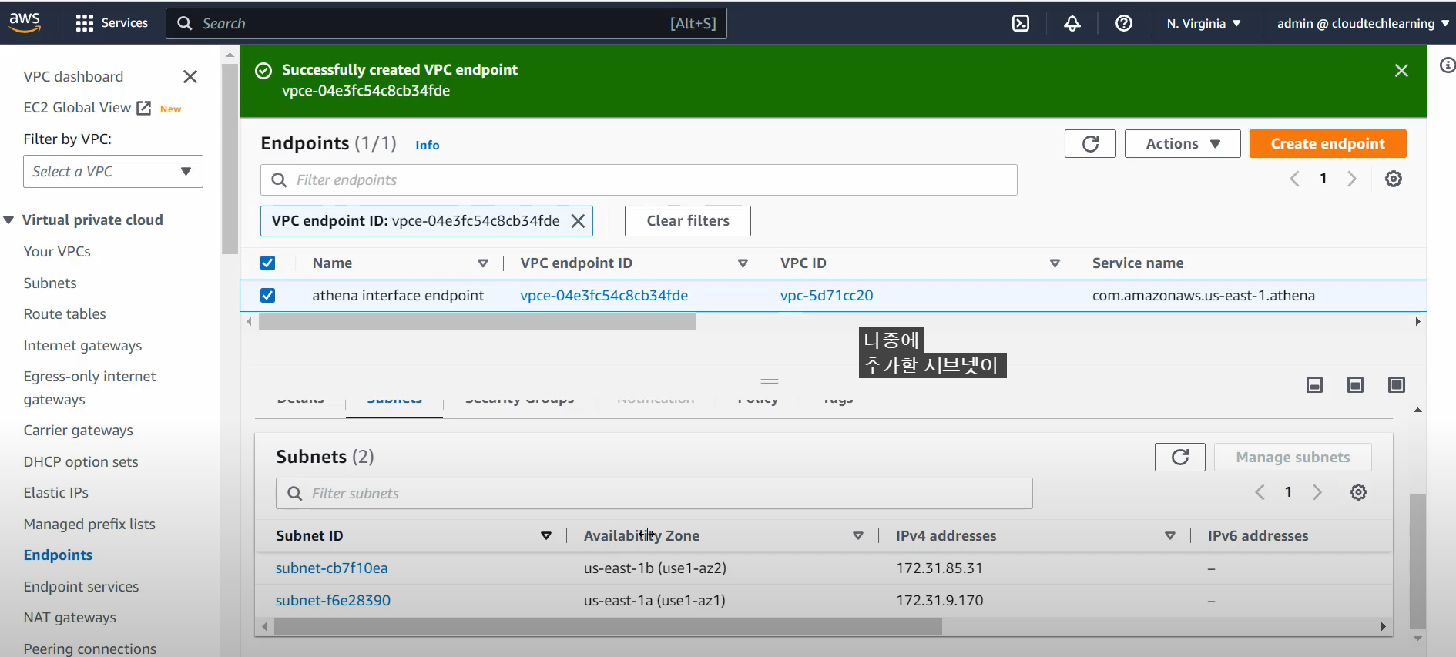Open NAT gateways in the sidebar
Image resolution: width=1456 pixels, height=657 pixels.
69,618
